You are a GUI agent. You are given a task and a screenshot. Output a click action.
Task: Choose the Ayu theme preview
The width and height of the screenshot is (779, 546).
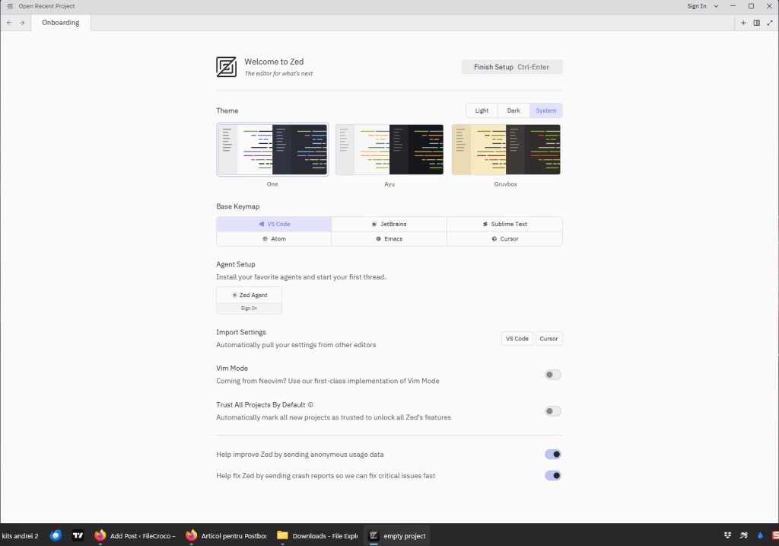pos(389,150)
